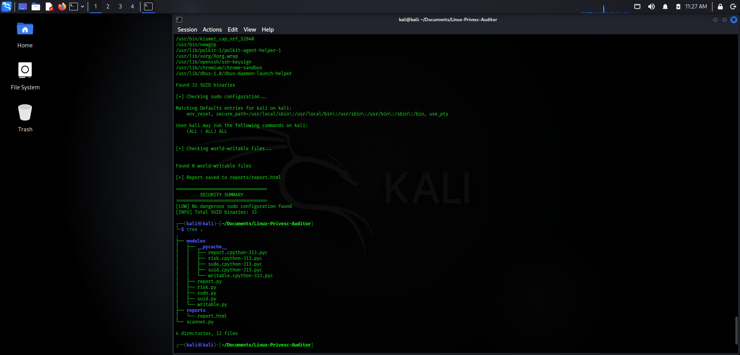
Task: Click the show desktop panel icon
Action: [x=23, y=7]
